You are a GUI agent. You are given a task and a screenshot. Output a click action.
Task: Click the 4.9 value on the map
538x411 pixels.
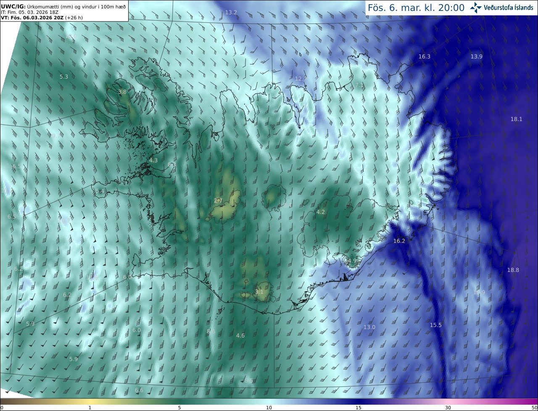[x=352, y=261]
